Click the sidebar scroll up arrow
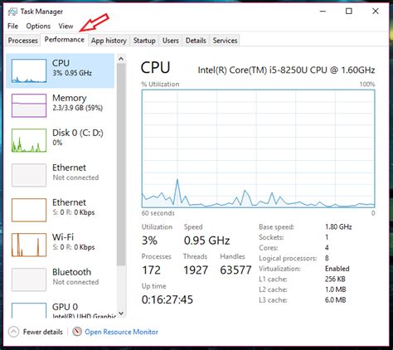 point(121,59)
